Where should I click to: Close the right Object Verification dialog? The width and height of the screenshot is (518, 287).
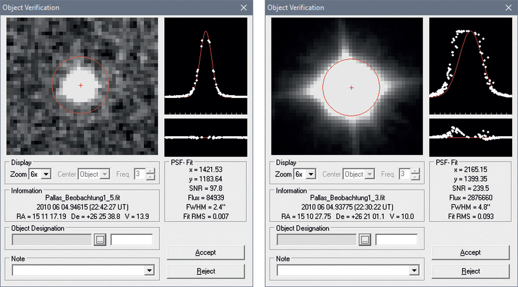pos(509,7)
